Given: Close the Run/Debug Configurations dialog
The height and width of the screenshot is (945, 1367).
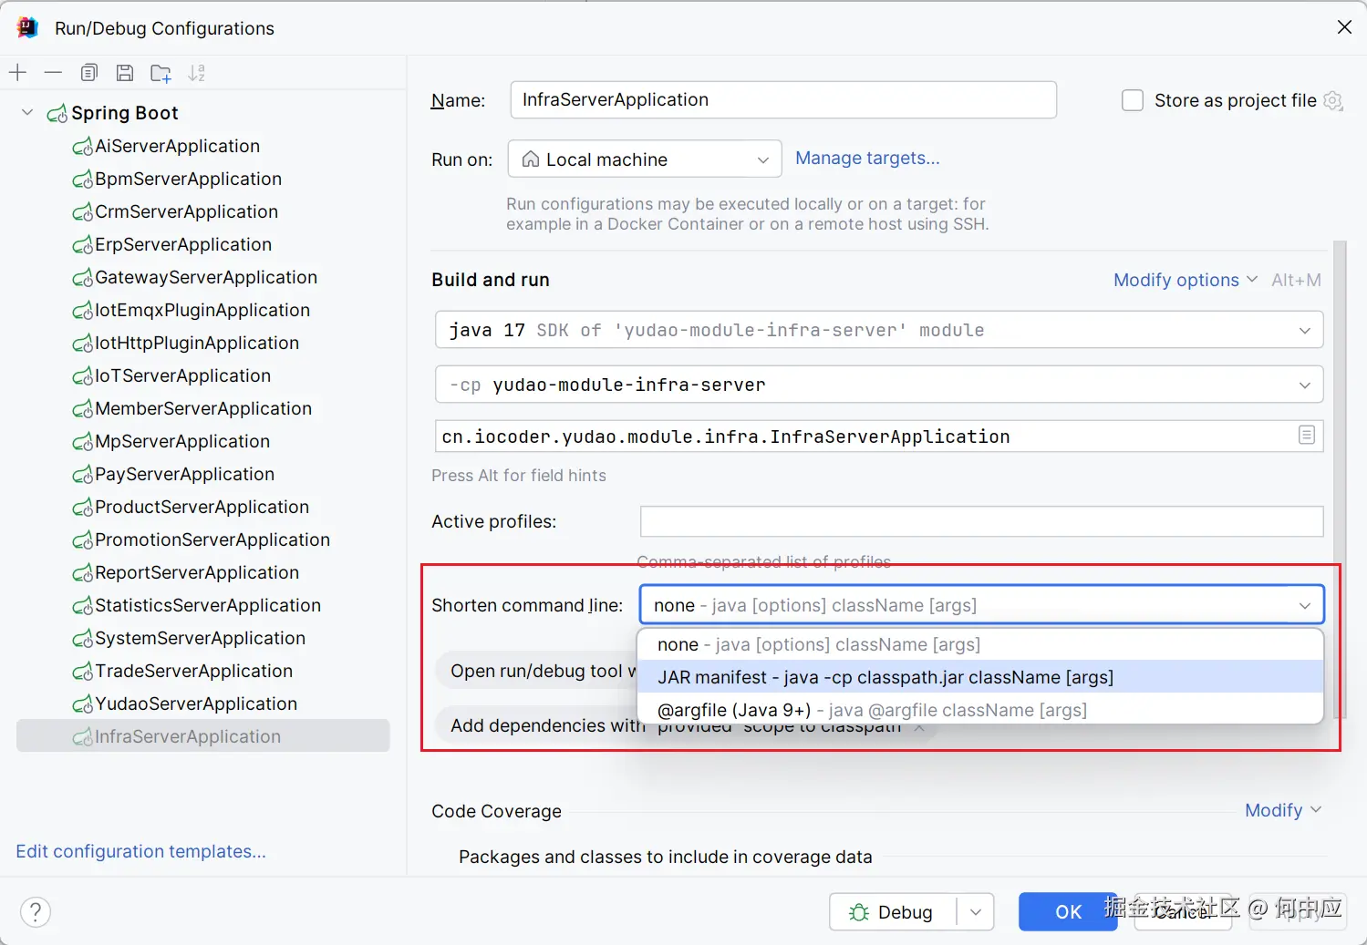Looking at the screenshot, I should pos(1344,27).
